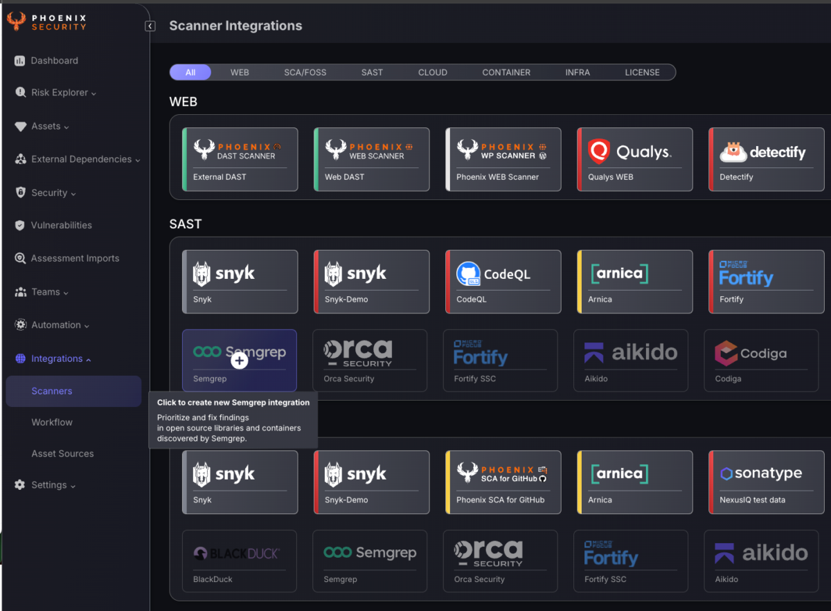
Task: Click the Security shield lock icon
Action: click(19, 193)
